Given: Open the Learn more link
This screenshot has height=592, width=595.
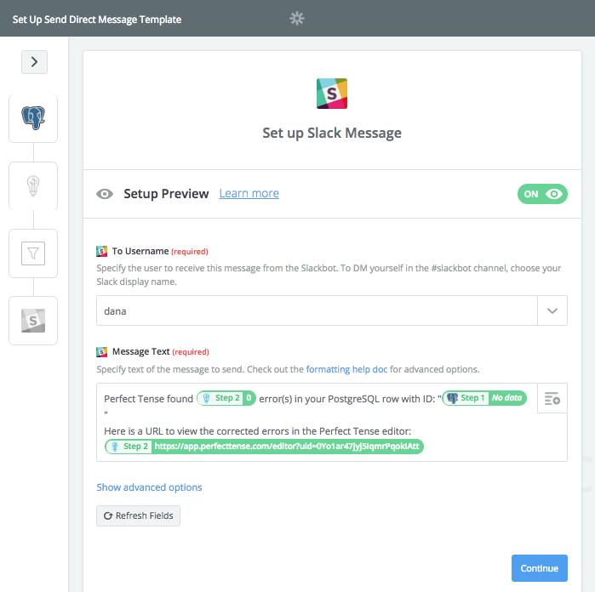Looking at the screenshot, I should pos(249,193).
